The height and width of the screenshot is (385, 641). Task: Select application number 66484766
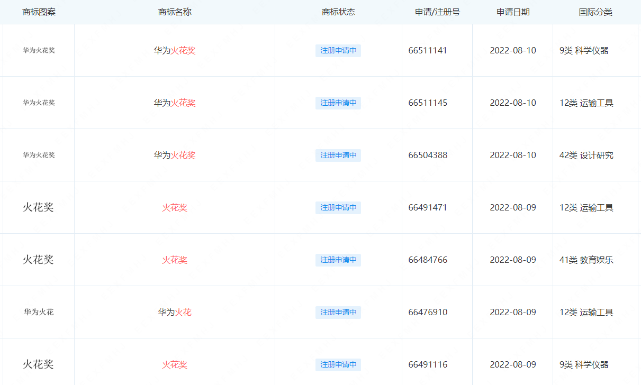tap(428, 260)
